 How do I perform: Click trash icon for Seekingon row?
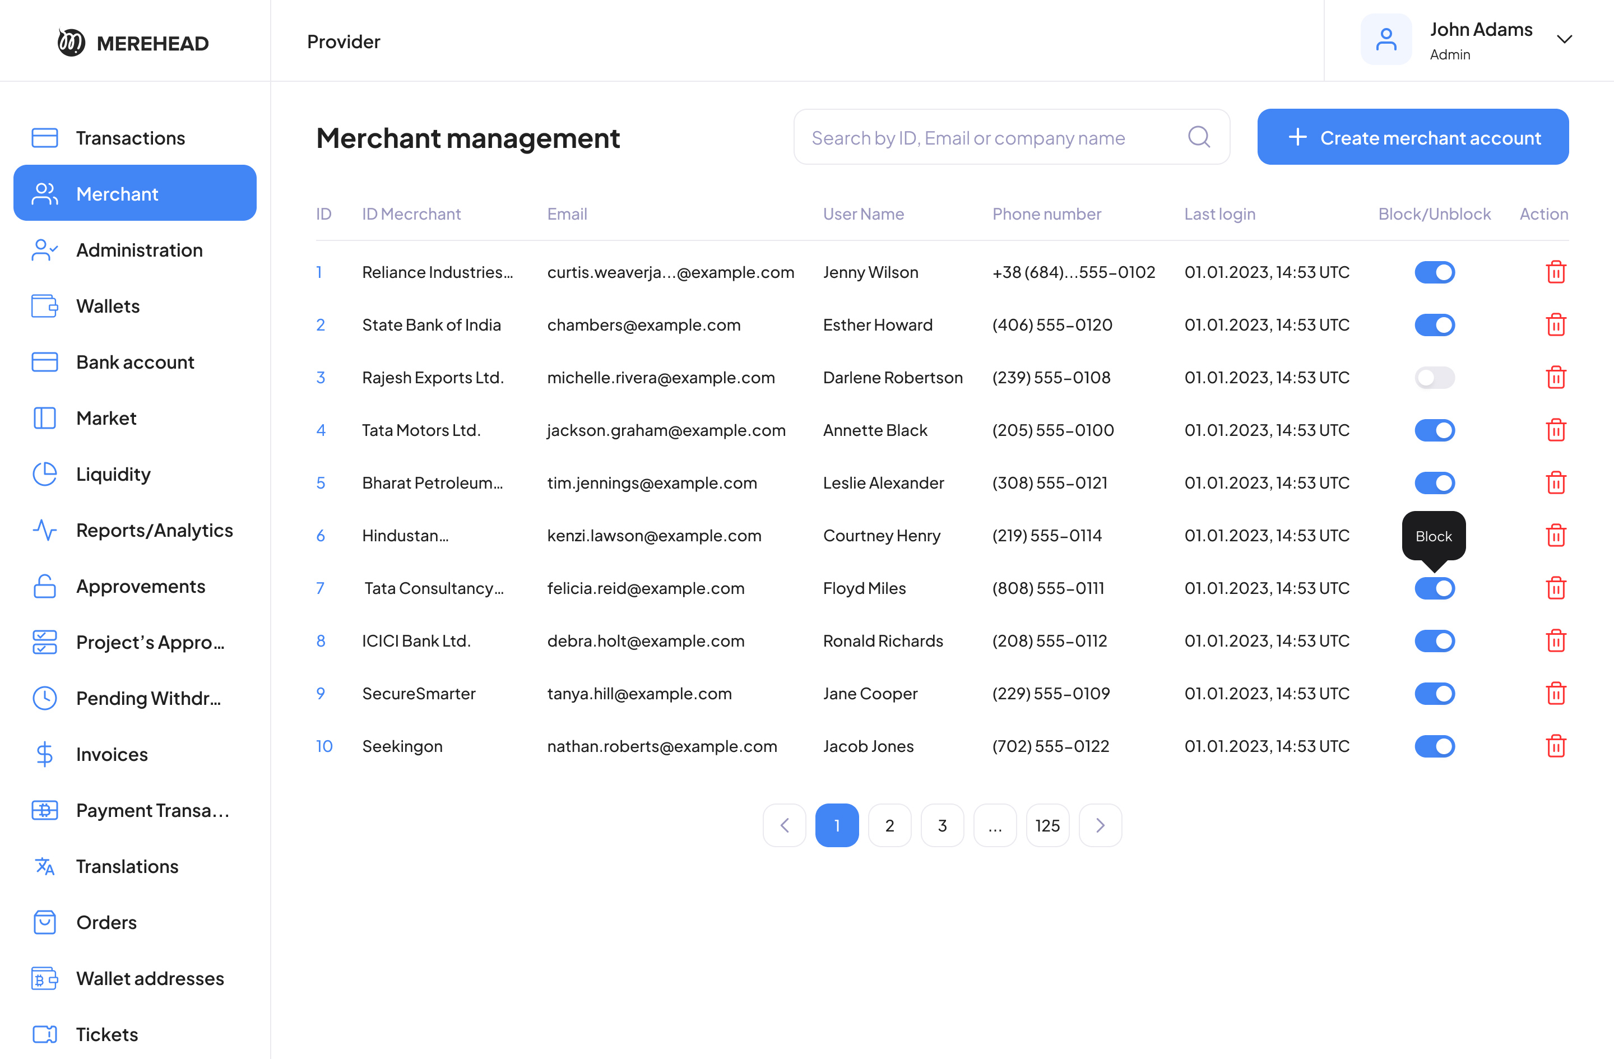pyautogui.click(x=1555, y=746)
